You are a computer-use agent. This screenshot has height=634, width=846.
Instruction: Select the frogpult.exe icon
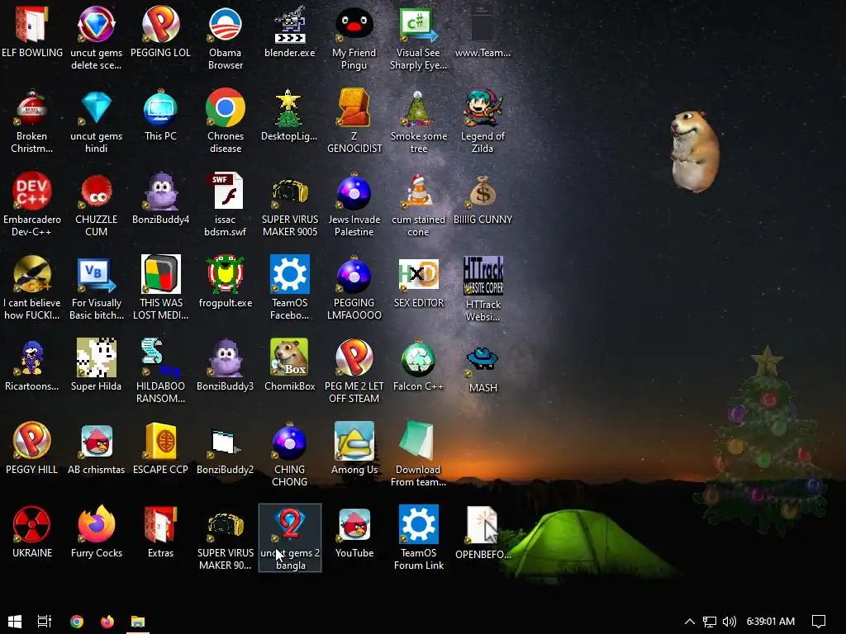click(x=225, y=274)
